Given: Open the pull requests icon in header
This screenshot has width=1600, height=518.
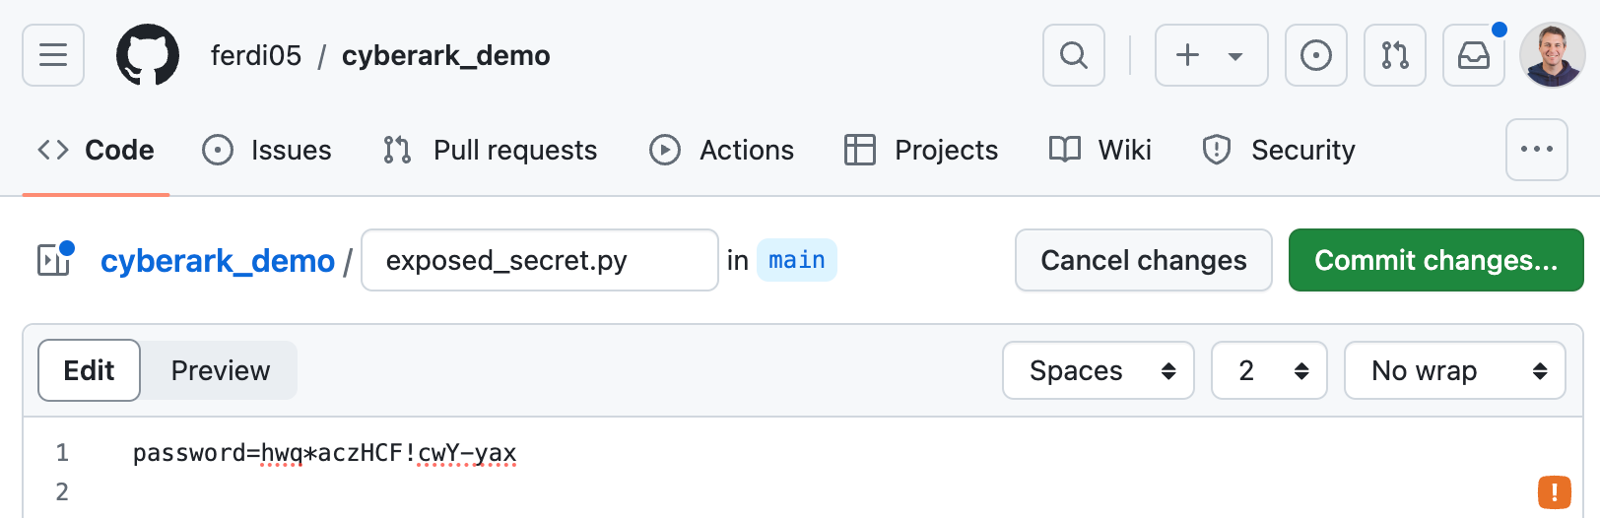Looking at the screenshot, I should tap(1394, 55).
